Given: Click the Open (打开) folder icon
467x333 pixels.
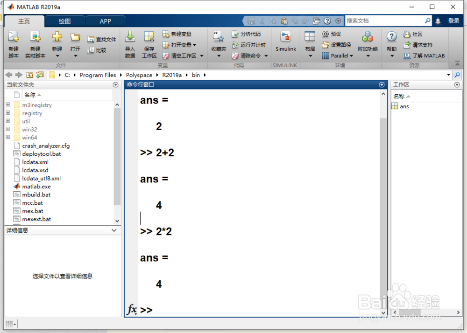Looking at the screenshot, I should (x=75, y=37).
